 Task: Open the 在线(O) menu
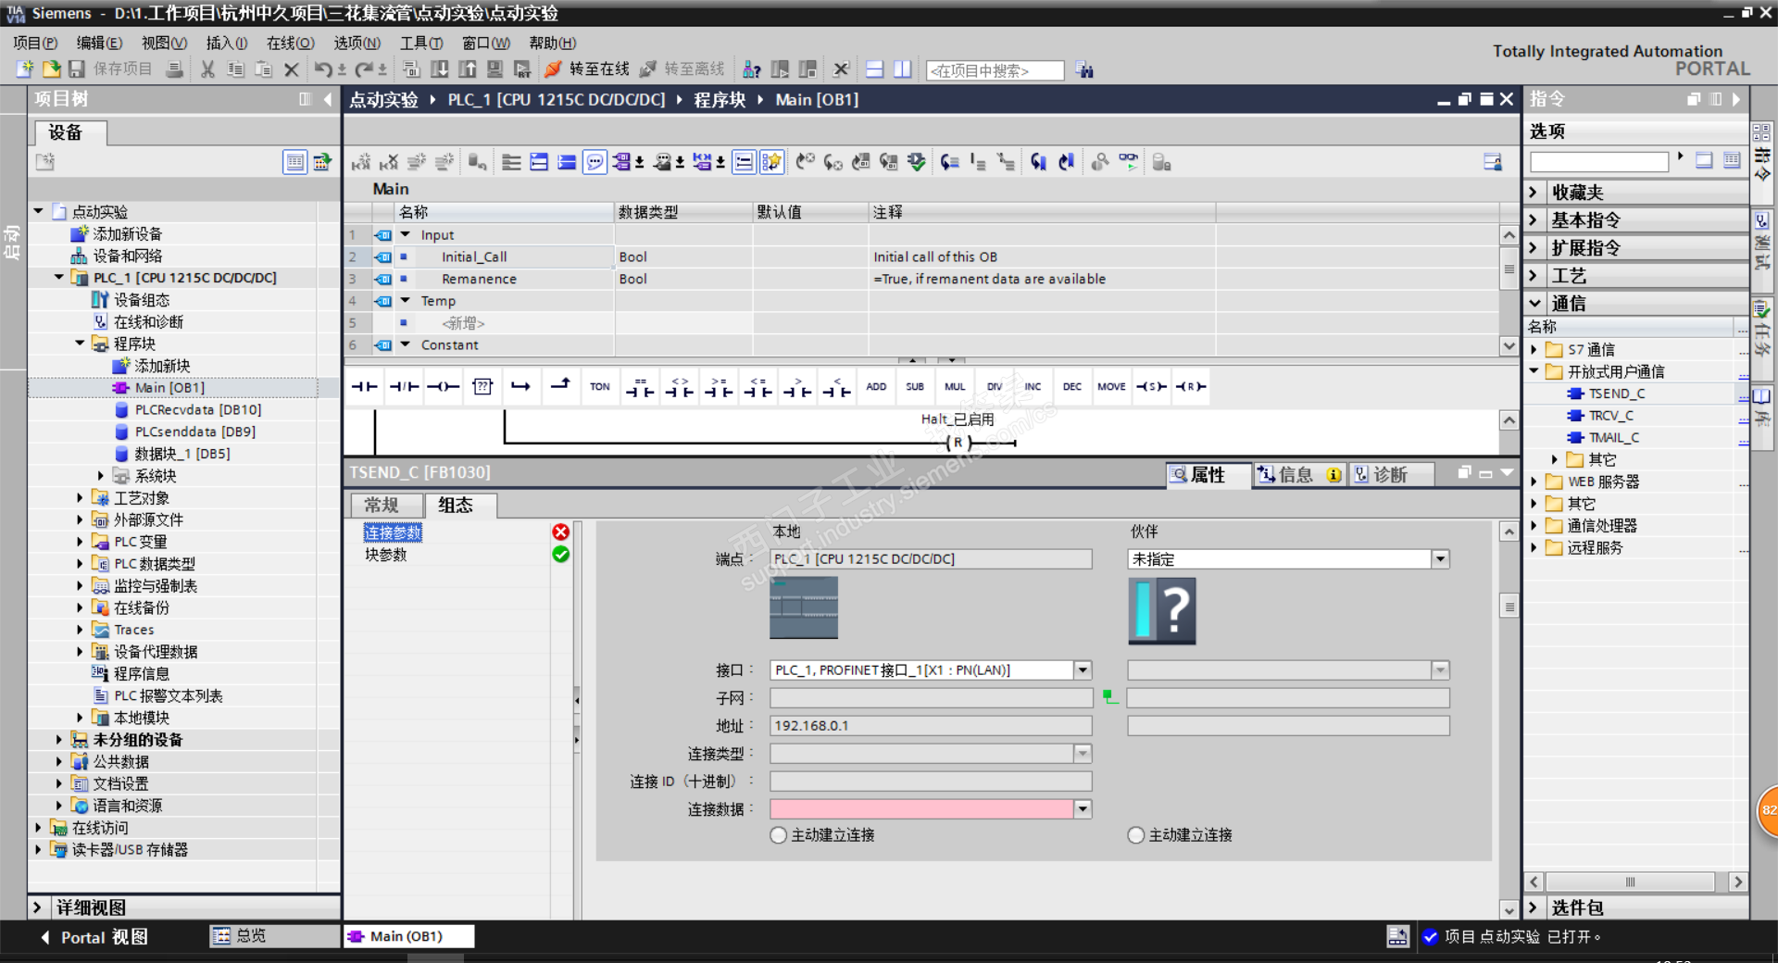click(x=290, y=43)
